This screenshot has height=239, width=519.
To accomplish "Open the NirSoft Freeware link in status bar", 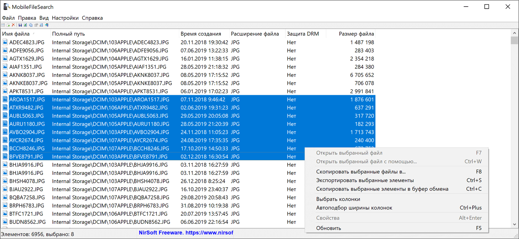I will pyautogui.click(x=186, y=233).
